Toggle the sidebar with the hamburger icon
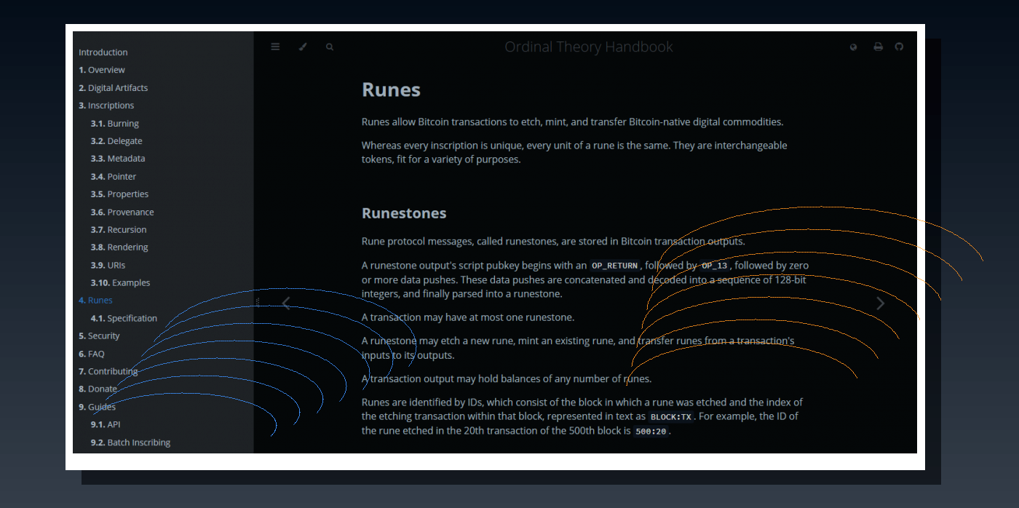 275,47
